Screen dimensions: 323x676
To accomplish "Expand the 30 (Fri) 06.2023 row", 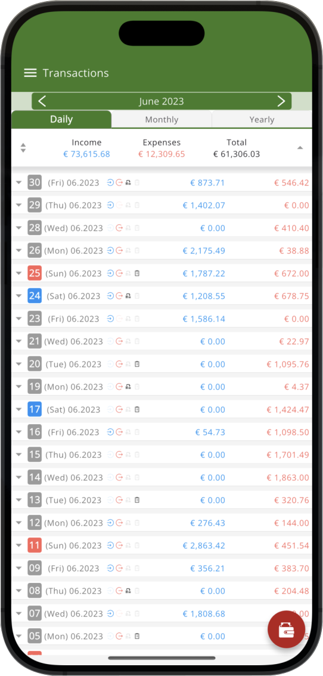I will pos(18,183).
